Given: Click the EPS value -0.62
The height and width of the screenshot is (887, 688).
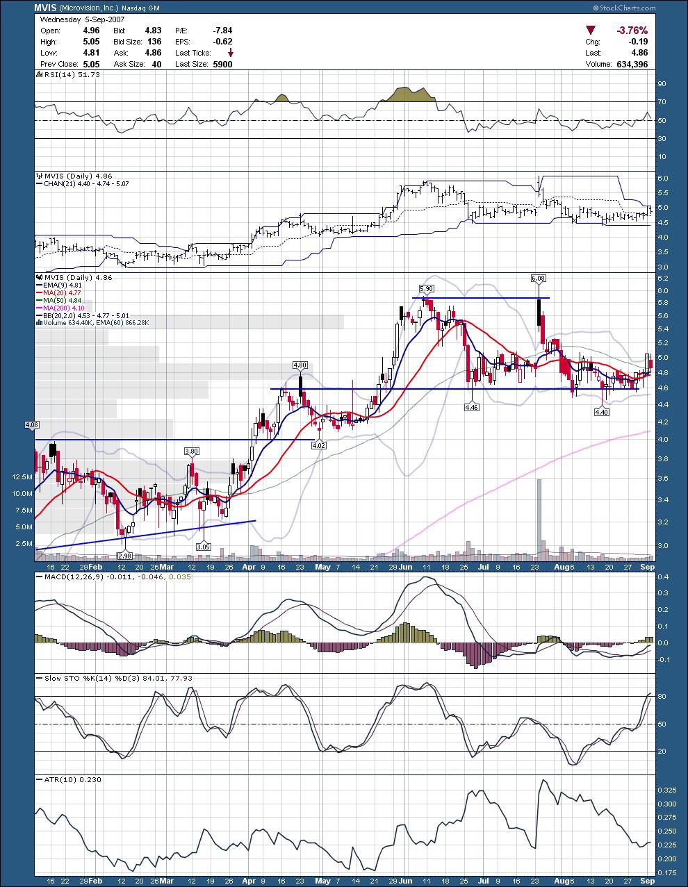Looking at the screenshot, I should (222, 42).
